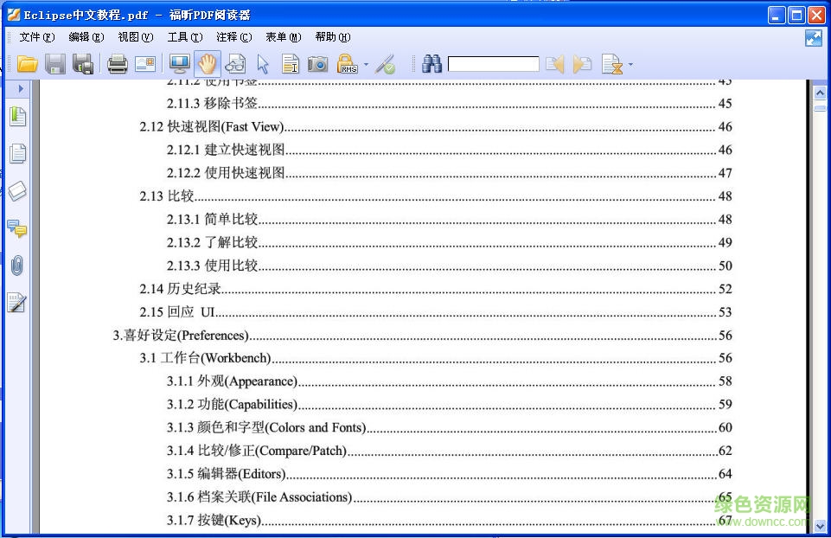Image resolution: width=831 pixels, height=538 pixels.
Task: Switch to the arrow Select tool
Action: [x=265, y=63]
